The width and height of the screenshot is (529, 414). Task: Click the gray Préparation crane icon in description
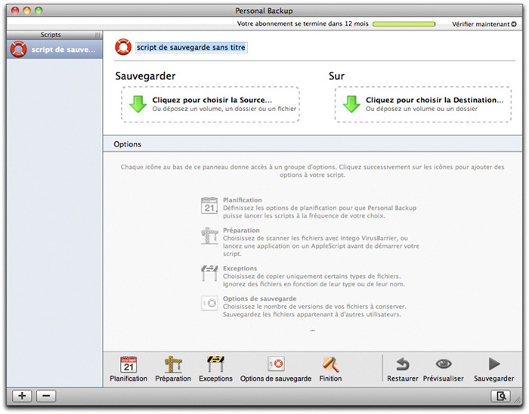pyautogui.click(x=209, y=236)
